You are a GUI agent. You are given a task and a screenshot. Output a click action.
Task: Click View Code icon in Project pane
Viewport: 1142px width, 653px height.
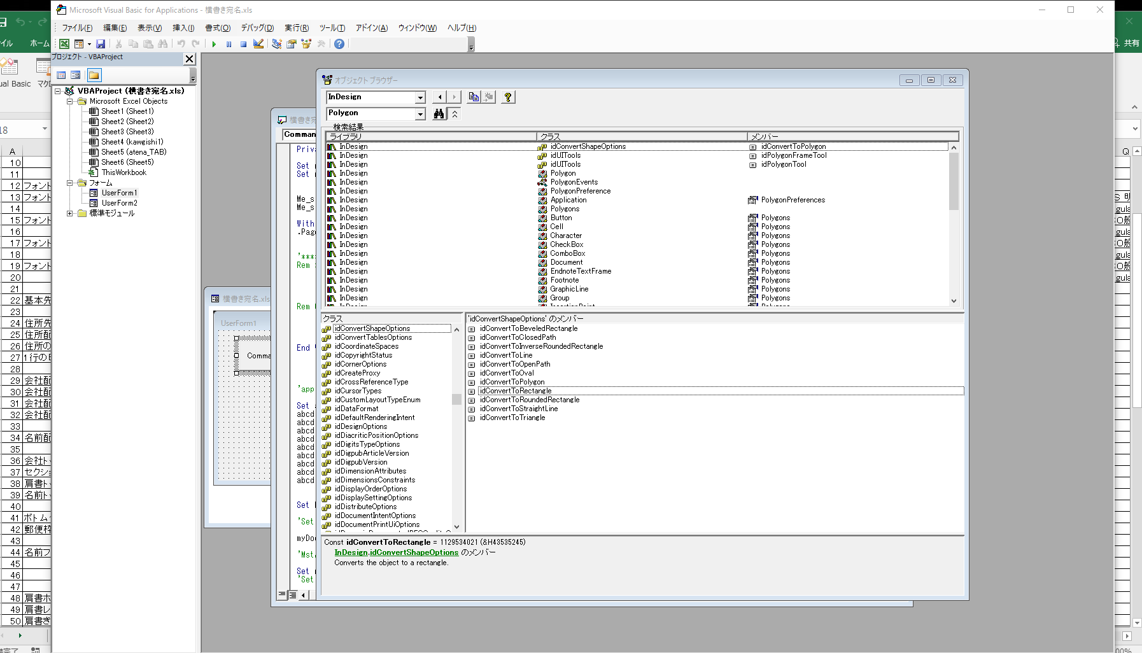coord(61,75)
